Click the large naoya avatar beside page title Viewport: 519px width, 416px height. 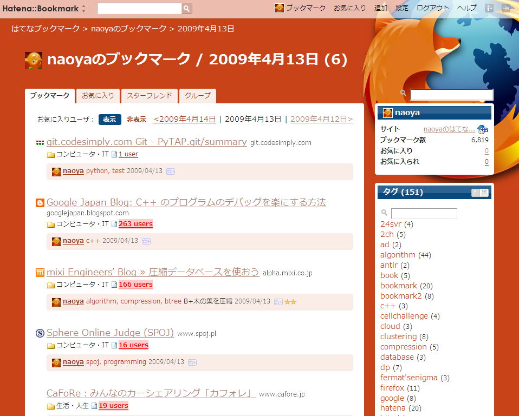pos(34,61)
